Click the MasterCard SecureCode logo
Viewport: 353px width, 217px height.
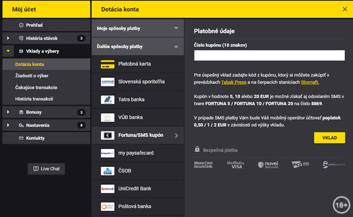[203, 164]
